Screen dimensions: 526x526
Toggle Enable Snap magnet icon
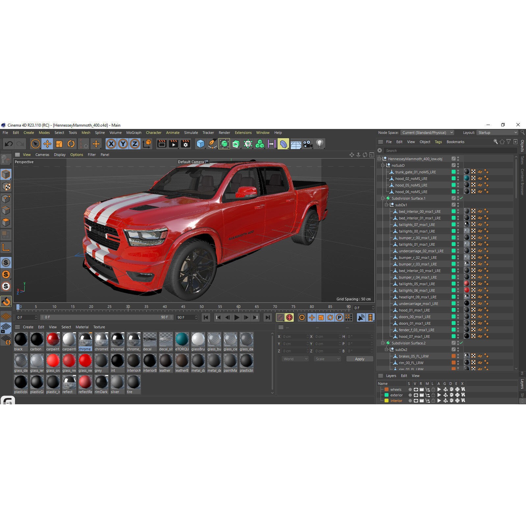[6, 301]
